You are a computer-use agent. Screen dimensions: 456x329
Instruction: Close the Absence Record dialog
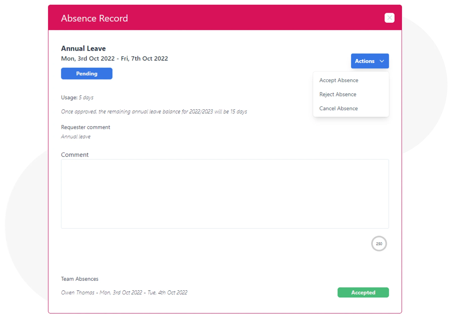(x=389, y=18)
